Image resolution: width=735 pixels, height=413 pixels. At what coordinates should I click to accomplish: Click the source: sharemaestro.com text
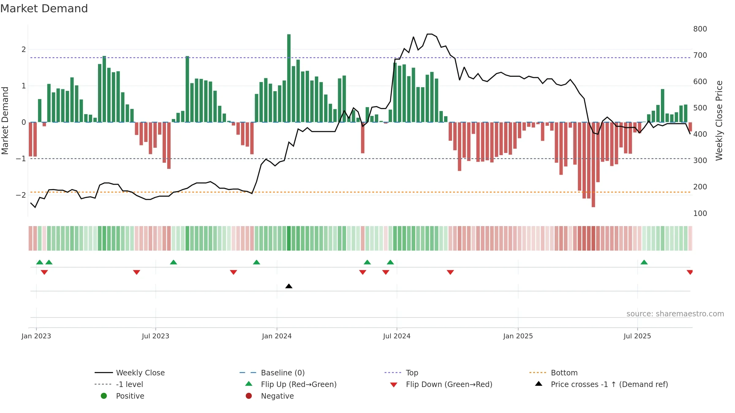pos(675,314)
